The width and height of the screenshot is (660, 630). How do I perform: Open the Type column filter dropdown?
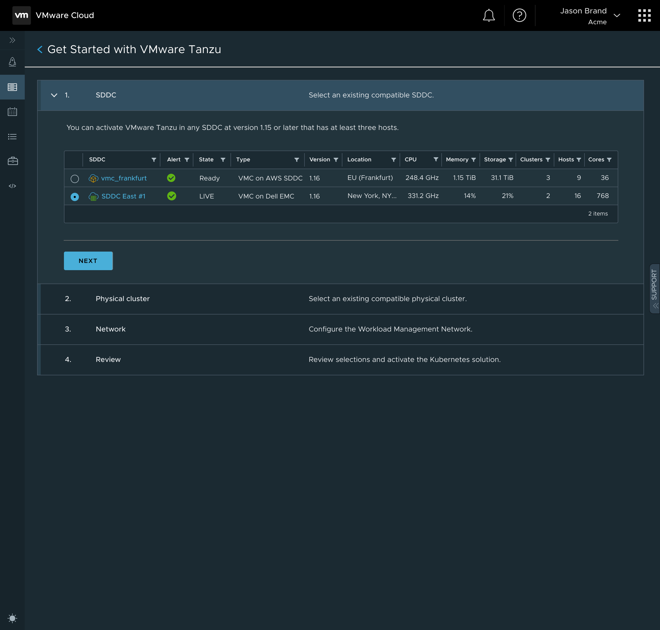click(x=297, y=160)
